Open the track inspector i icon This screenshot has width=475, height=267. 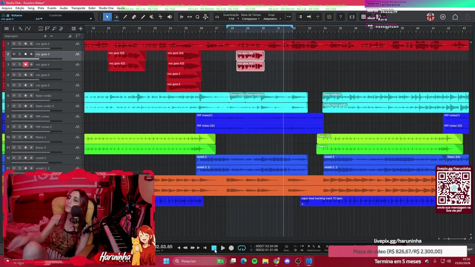tap(13, 29)
